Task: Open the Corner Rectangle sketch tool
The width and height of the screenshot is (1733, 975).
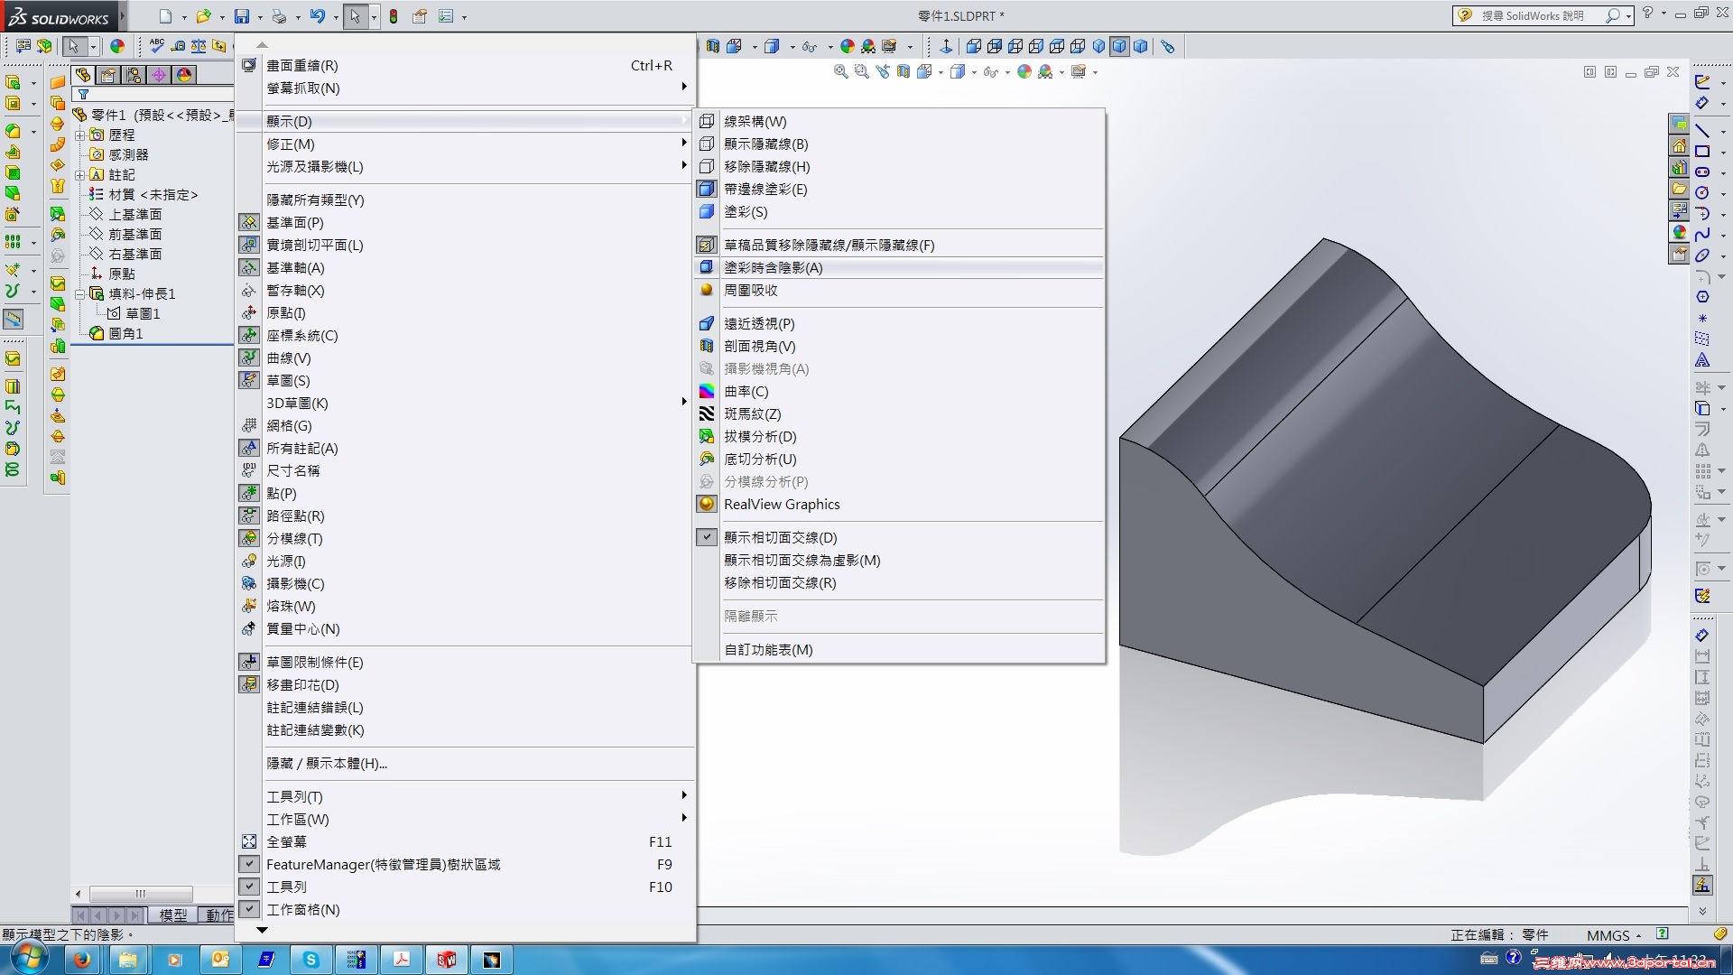Action: pos(1703,151)
